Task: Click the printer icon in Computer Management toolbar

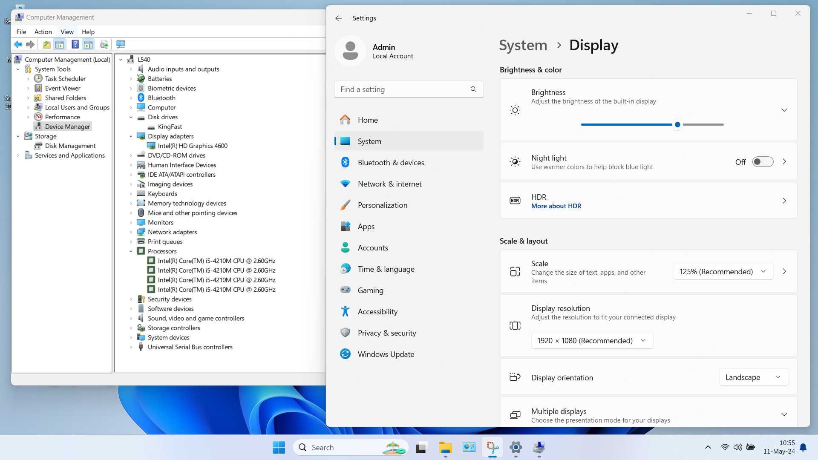Action: coord(104,44)
